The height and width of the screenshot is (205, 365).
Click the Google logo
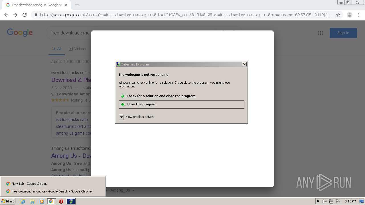(x=20, y=32)
